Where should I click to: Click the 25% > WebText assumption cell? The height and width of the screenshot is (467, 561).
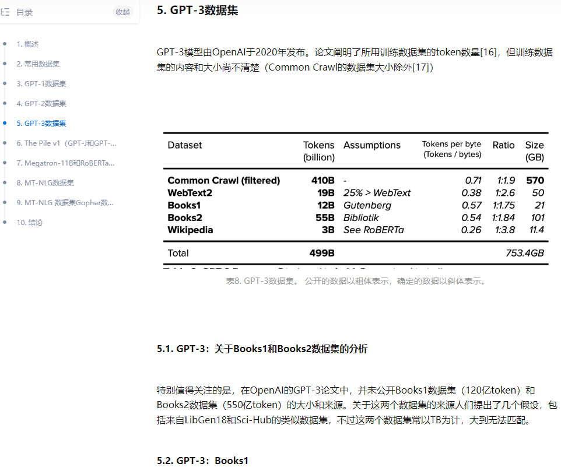tap(377, 193)
